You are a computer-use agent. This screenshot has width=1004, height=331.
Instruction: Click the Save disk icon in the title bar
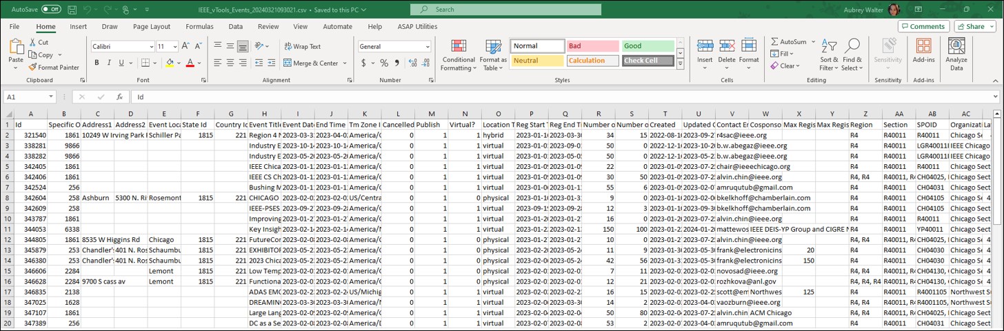(73, 10)
